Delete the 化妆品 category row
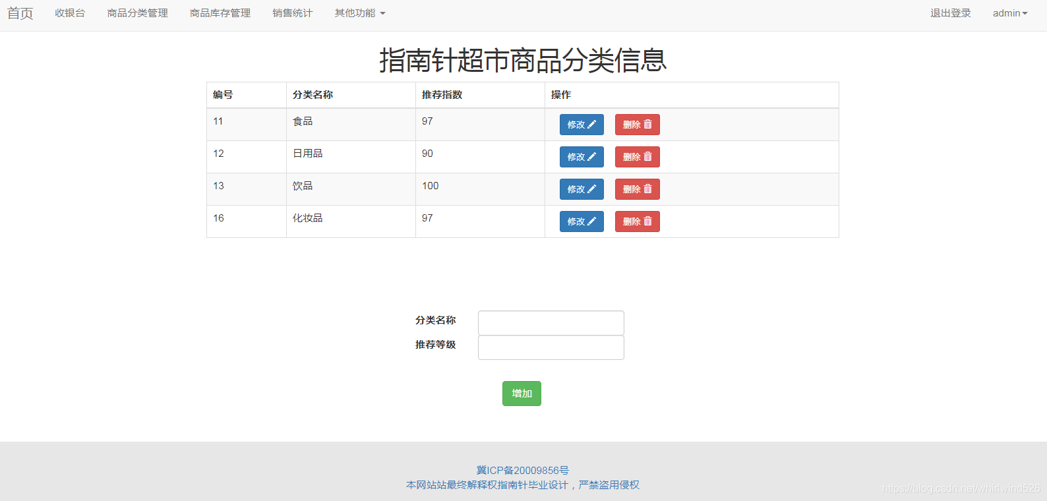The height and width of the screenshot is (501, 1047). (637, 221)
